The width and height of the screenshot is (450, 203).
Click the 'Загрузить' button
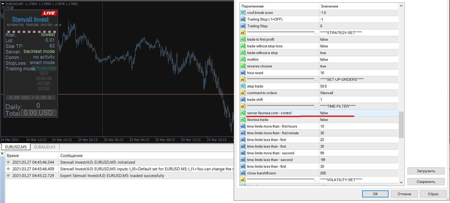tap(426, 171)
